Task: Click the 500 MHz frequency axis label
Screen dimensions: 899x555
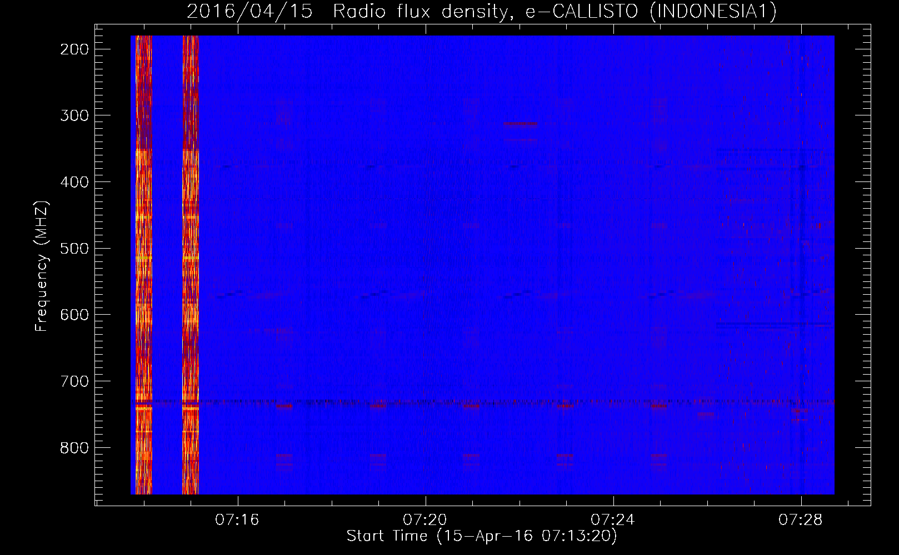Action: point(74,248)
